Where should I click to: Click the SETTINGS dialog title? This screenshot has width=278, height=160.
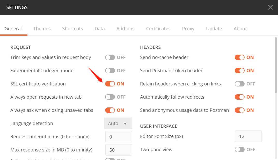17,8
